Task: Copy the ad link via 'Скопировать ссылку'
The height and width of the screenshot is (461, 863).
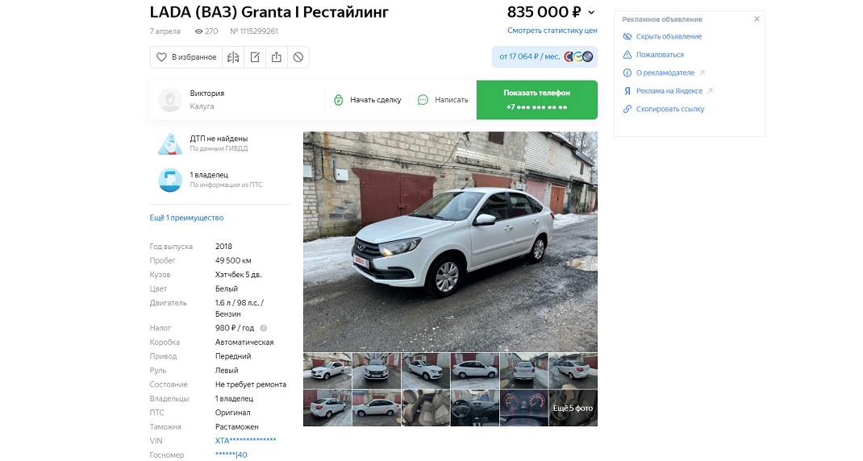Action: click(664, 109)
